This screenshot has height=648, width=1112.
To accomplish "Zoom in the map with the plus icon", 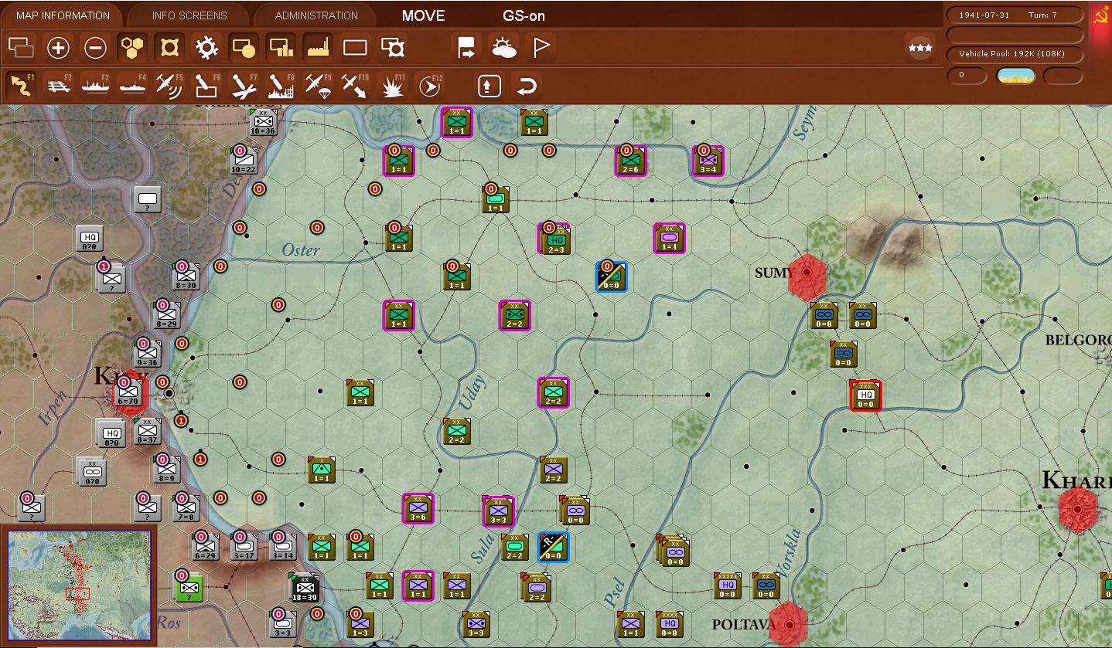I will click(58, 48).
